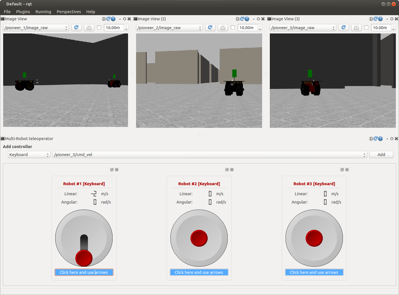The image size is (399, 295).
Task: Click help icon in Image View (2) title bar
Action: tap(247, 19)
